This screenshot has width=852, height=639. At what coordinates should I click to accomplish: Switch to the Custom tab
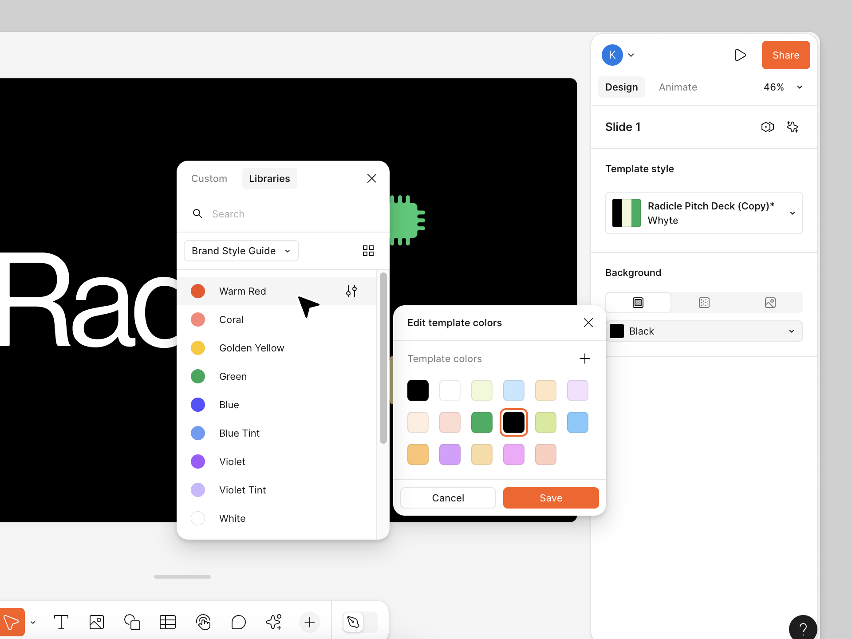pos(209,178)
